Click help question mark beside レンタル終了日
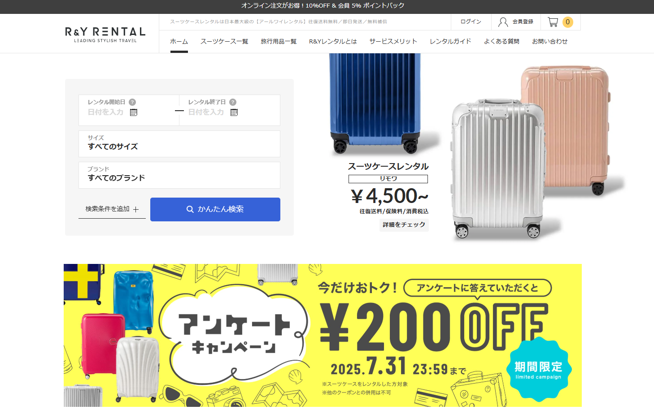This screenshot has height=410, width=654. click(x=233, y=102)
